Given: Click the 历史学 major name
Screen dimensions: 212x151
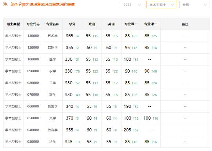Looking at the screenshot, I should (x=53, y=107).
